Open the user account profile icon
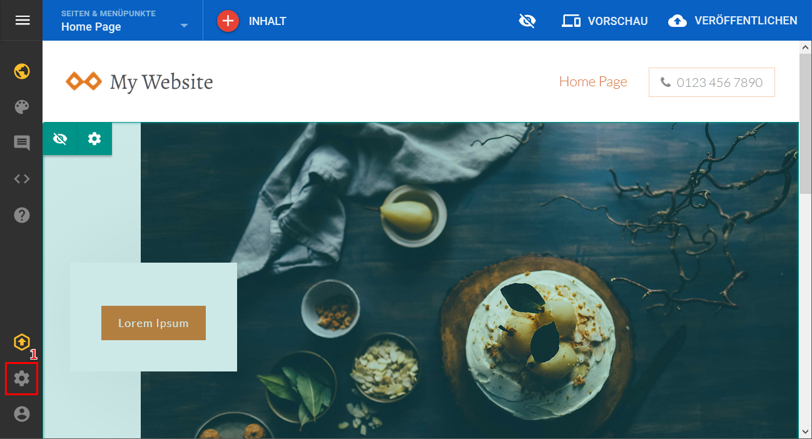812x439 pixels. [22, 414]
